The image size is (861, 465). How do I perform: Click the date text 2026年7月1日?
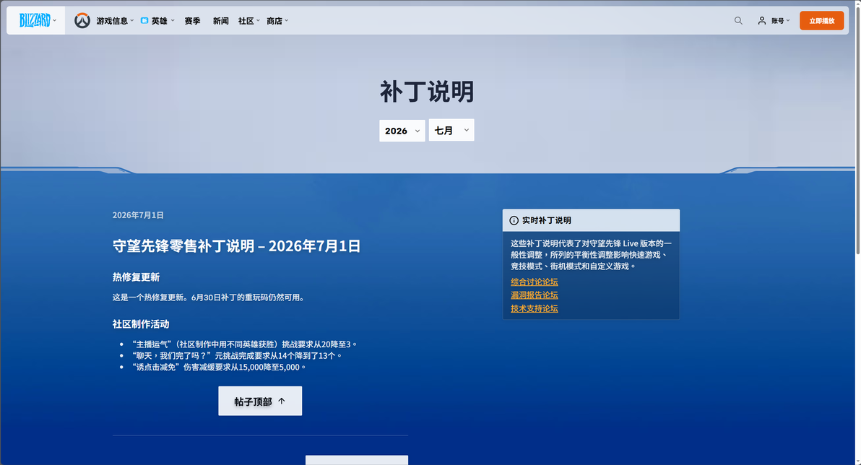(x=138, y=215)
